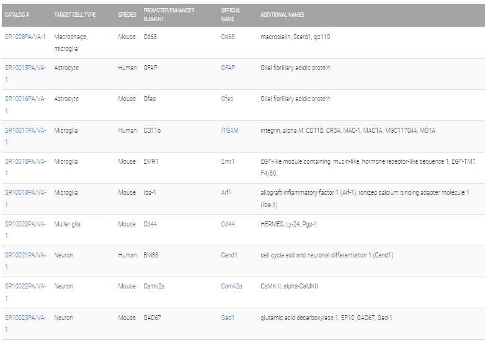Open catalog link SR1008PA/VA-1
This screenshot has width=485, height=343.
tap(25, 37)
